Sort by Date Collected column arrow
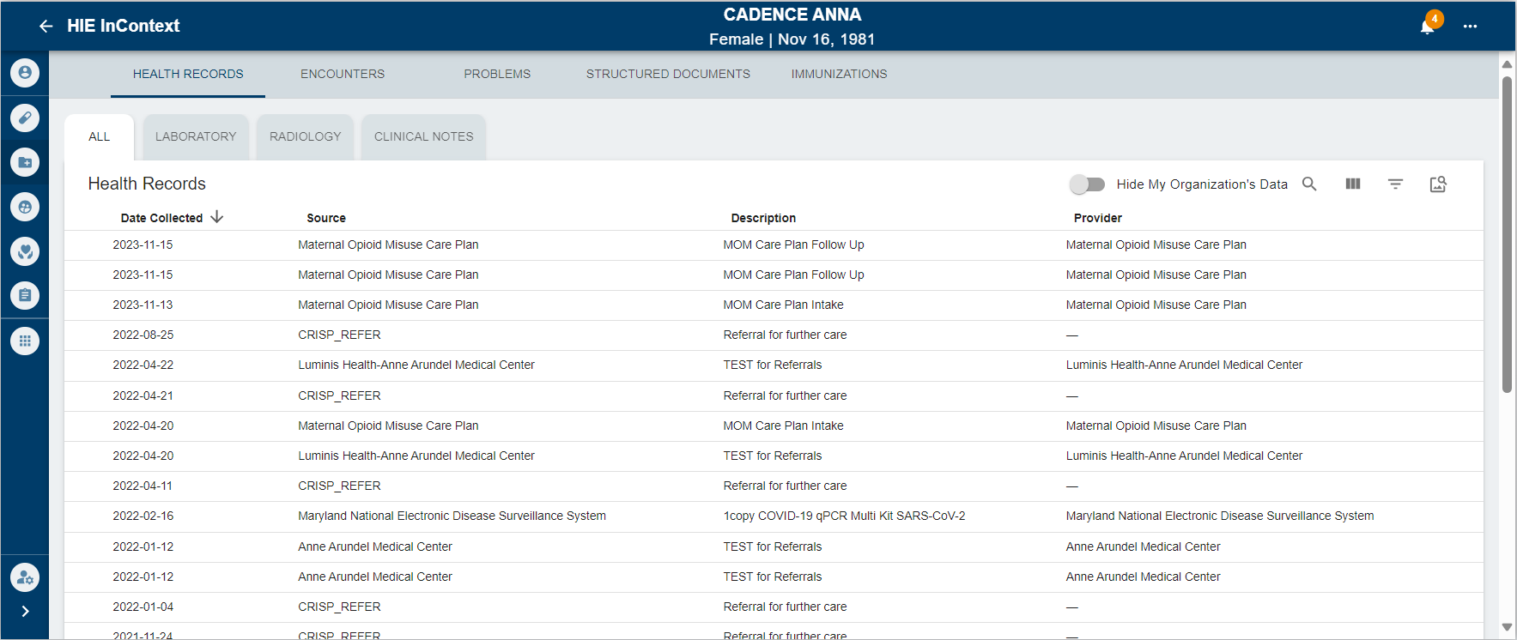 217,217
